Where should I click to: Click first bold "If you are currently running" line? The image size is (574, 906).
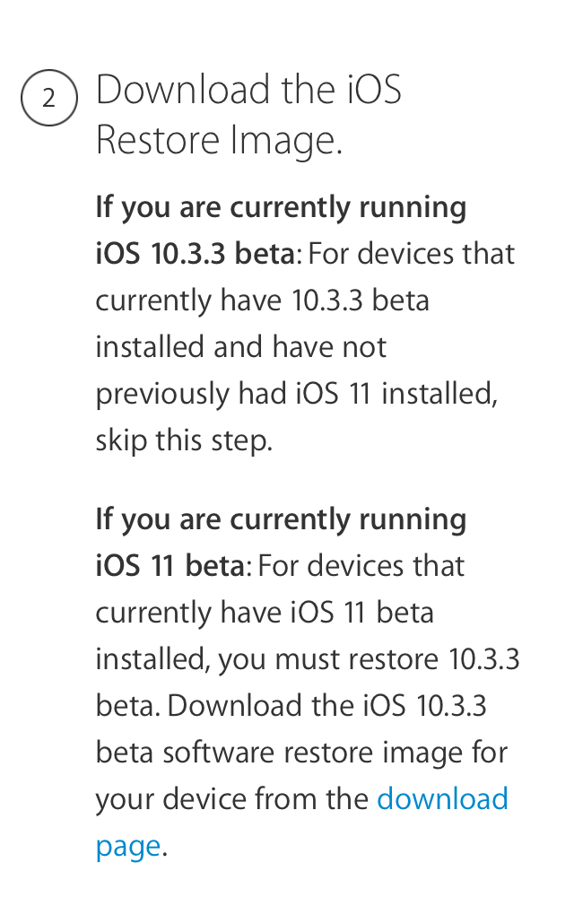pos(281,209)
